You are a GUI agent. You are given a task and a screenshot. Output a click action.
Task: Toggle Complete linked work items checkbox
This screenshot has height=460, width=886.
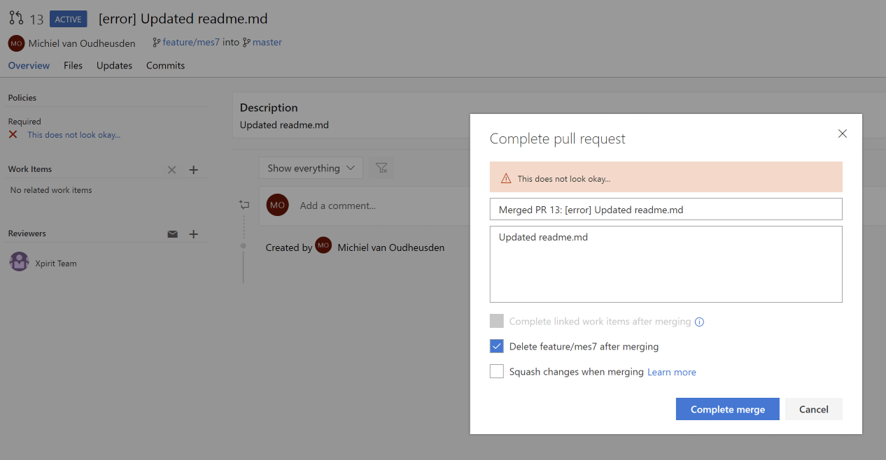(497, 321)
